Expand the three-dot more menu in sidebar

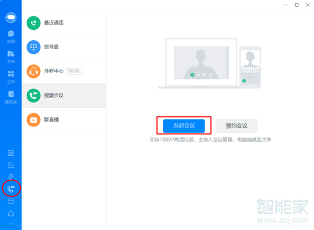tap(10, 224)
